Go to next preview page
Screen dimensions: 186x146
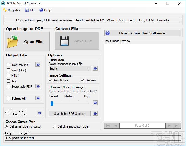tap(169, 126)
